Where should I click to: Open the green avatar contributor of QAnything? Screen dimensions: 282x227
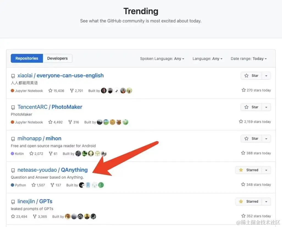pyautogui.click(x=101, y=185)
